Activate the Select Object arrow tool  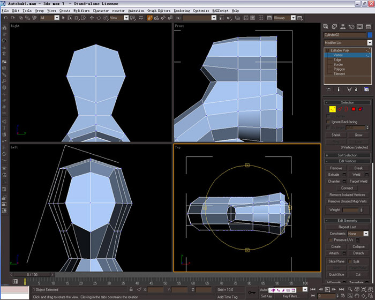click(x=63, y=18)
